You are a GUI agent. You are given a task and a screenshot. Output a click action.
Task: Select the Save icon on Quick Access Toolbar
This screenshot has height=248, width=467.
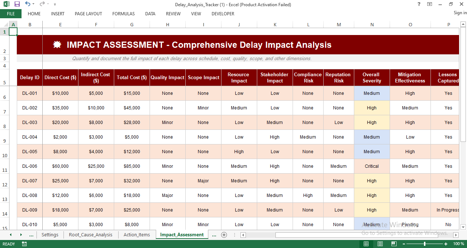tap(17, 4)
